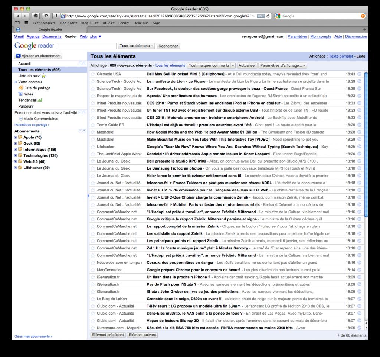This screenshot has width=380, height=357.
Task: Click the reload page icon
Action: point(268,16)
